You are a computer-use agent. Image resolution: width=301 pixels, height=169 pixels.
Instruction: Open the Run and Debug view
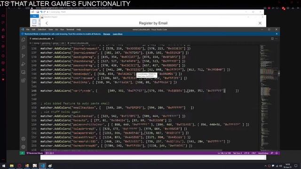[x=24, y=64]
